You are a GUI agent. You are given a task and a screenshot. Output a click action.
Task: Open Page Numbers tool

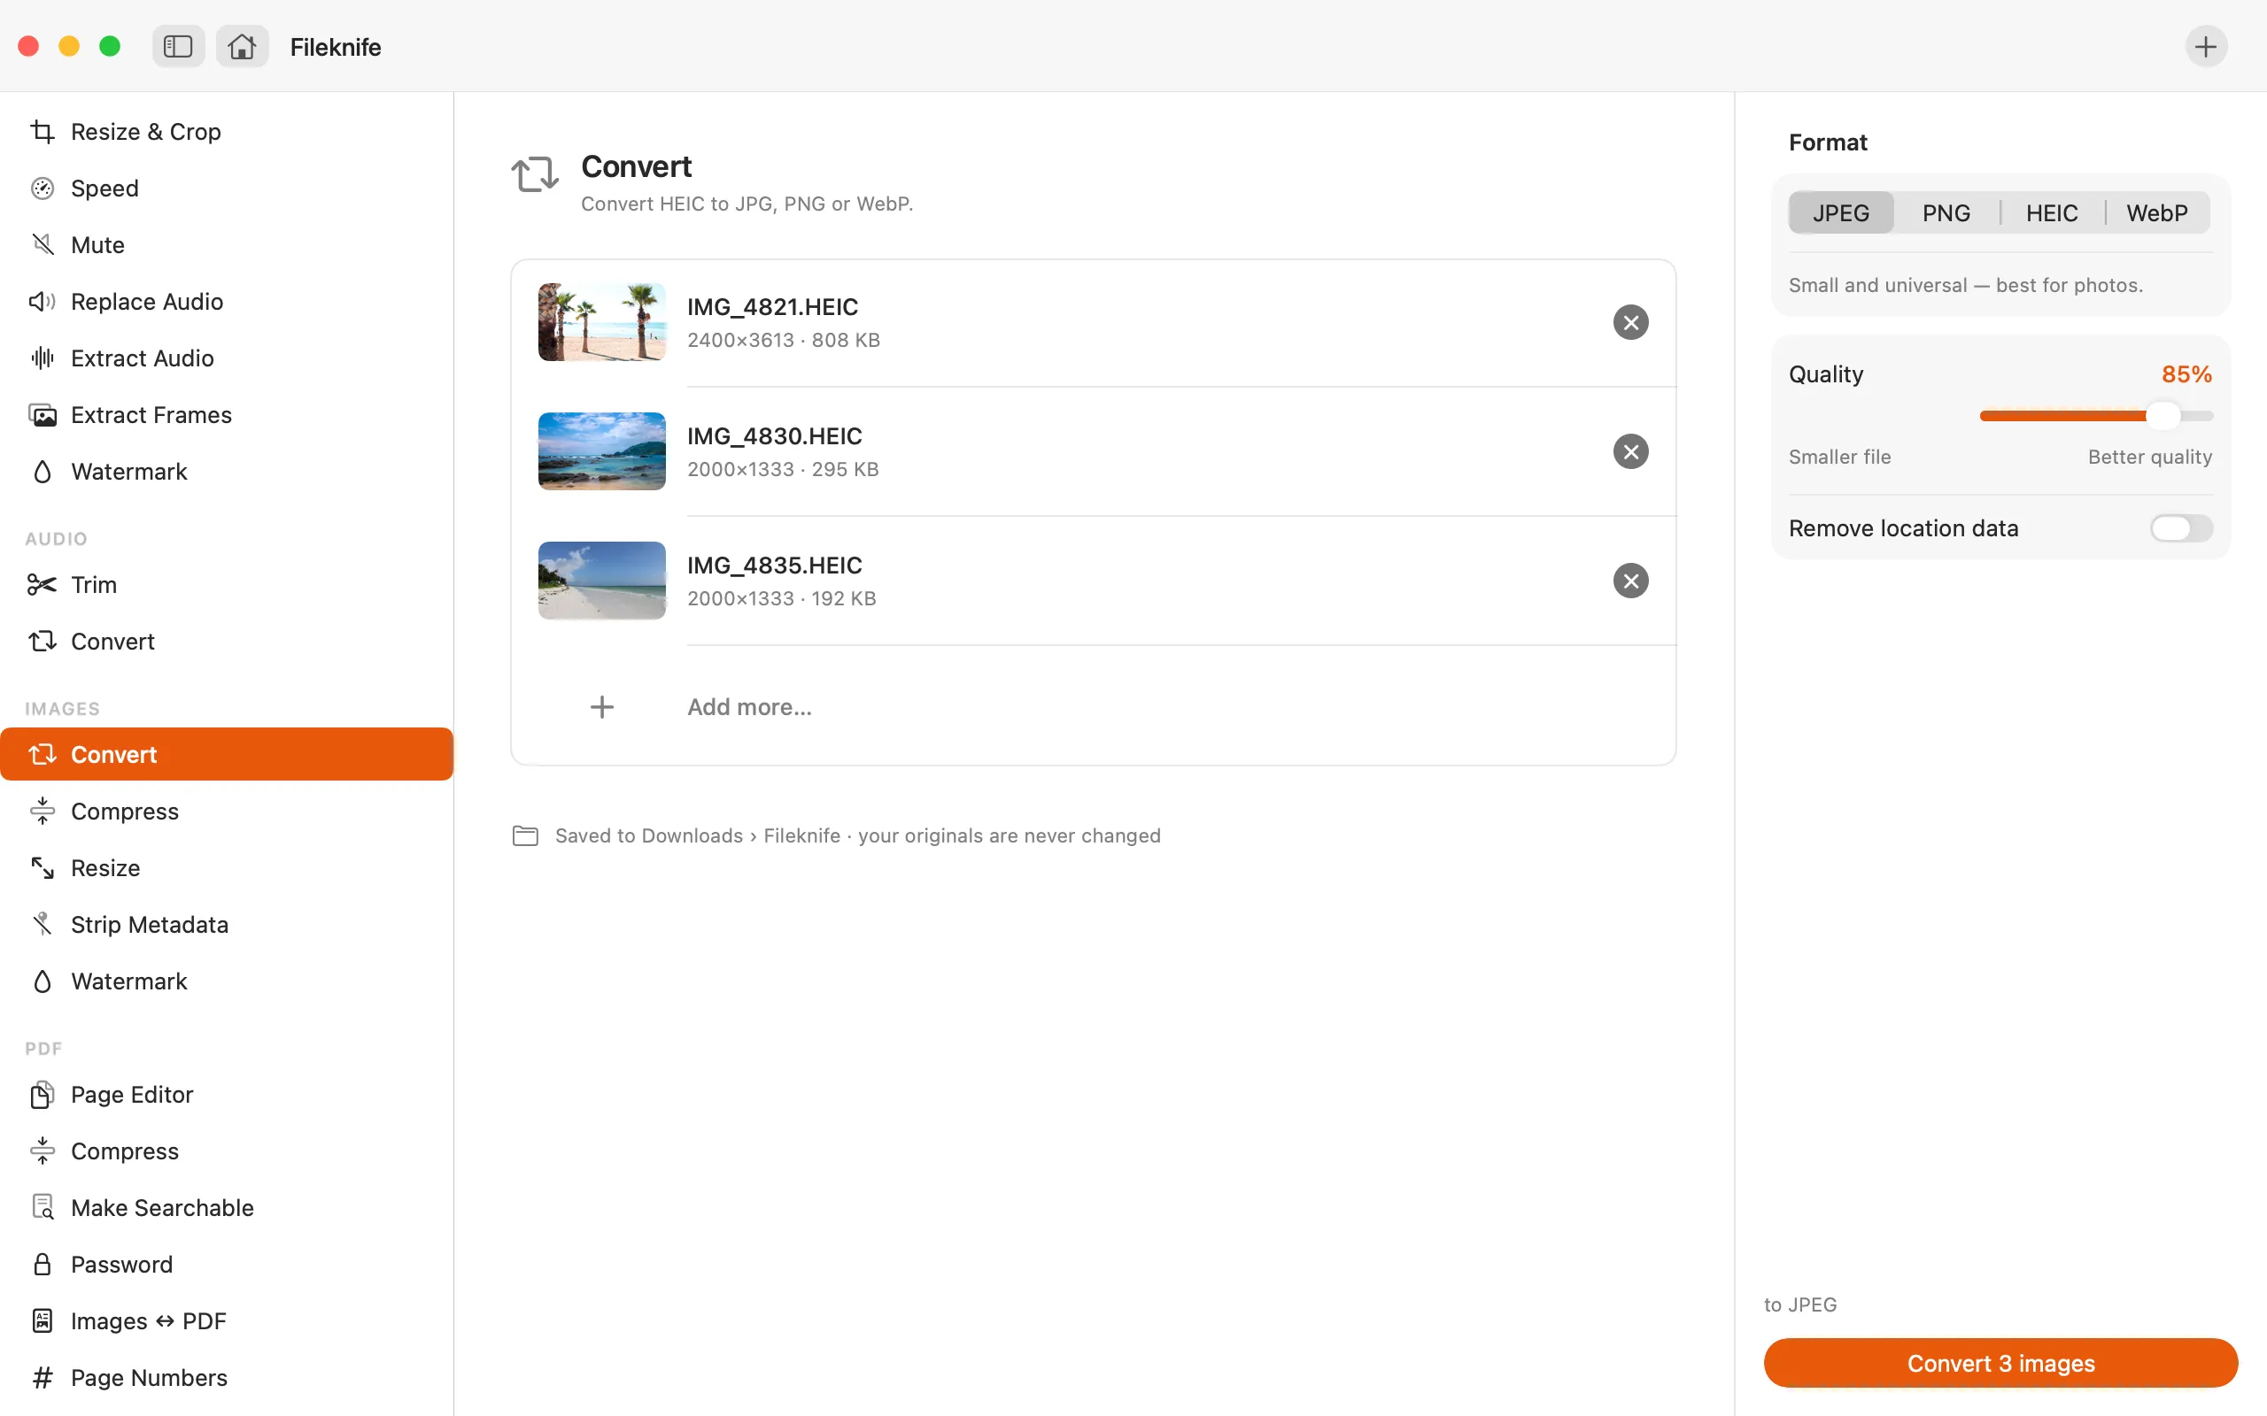(227, 1379)
